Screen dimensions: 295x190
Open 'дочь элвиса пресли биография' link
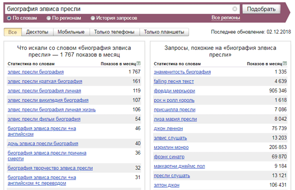tap(43, 144)
